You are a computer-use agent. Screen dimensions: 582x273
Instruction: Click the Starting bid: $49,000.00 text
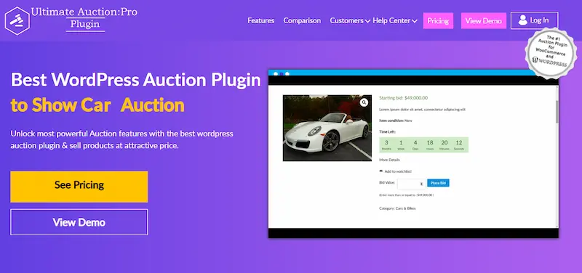pos(403,98)
